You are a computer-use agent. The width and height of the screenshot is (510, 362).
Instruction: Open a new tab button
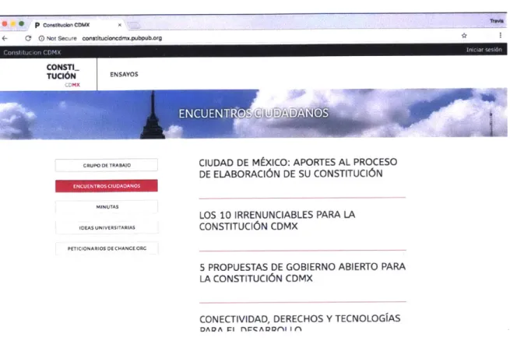coord(133,25)
